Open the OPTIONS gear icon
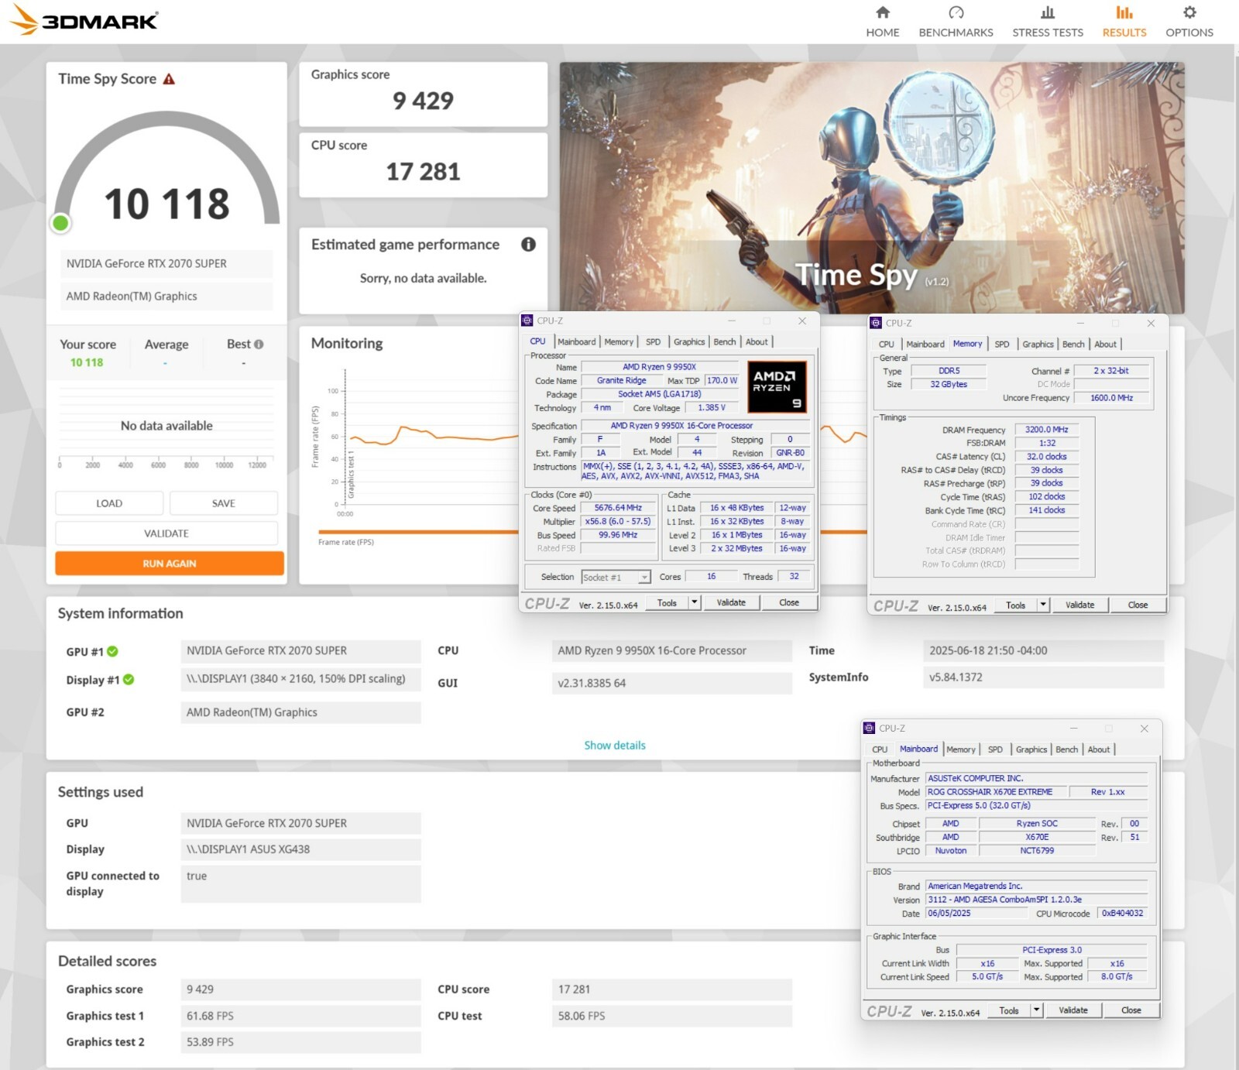The width and height of the screenshot is (1239, 1070). (x=1189, y=12)
